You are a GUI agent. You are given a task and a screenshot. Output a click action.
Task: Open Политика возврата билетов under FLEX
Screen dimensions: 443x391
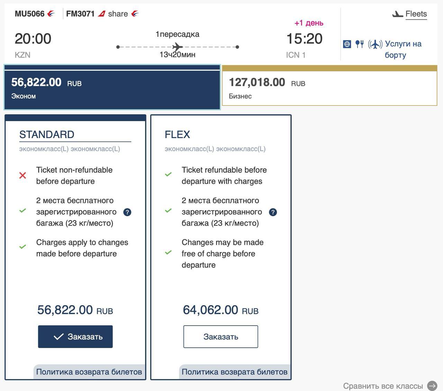point(234,372)
